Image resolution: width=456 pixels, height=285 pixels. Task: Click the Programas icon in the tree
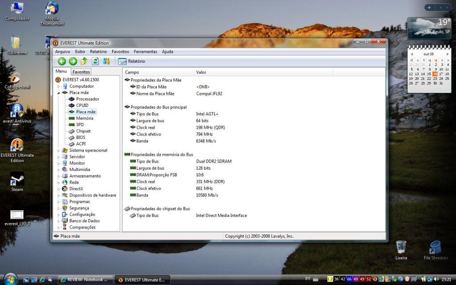[65, 202]
